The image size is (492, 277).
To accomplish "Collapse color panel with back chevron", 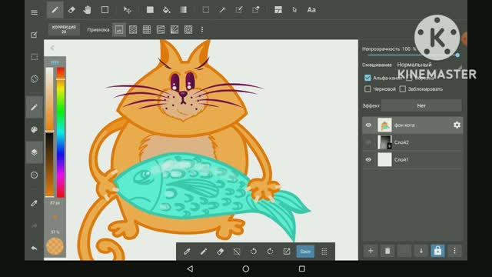I will point(52,48).
